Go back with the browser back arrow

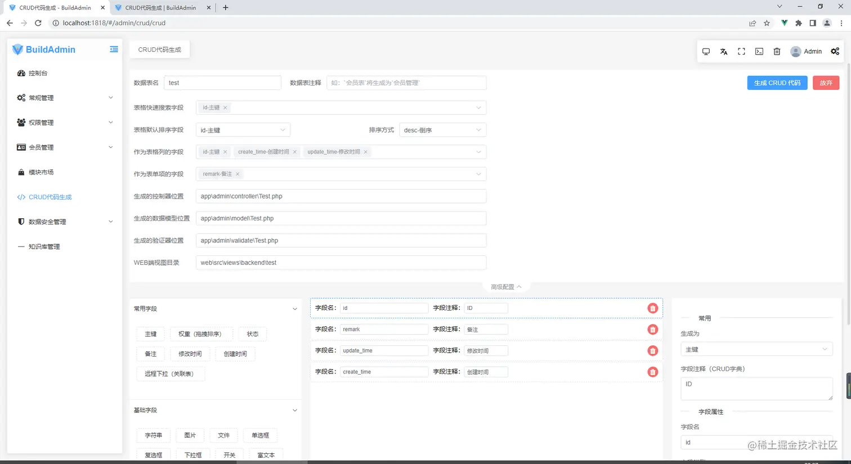[10, 23]
